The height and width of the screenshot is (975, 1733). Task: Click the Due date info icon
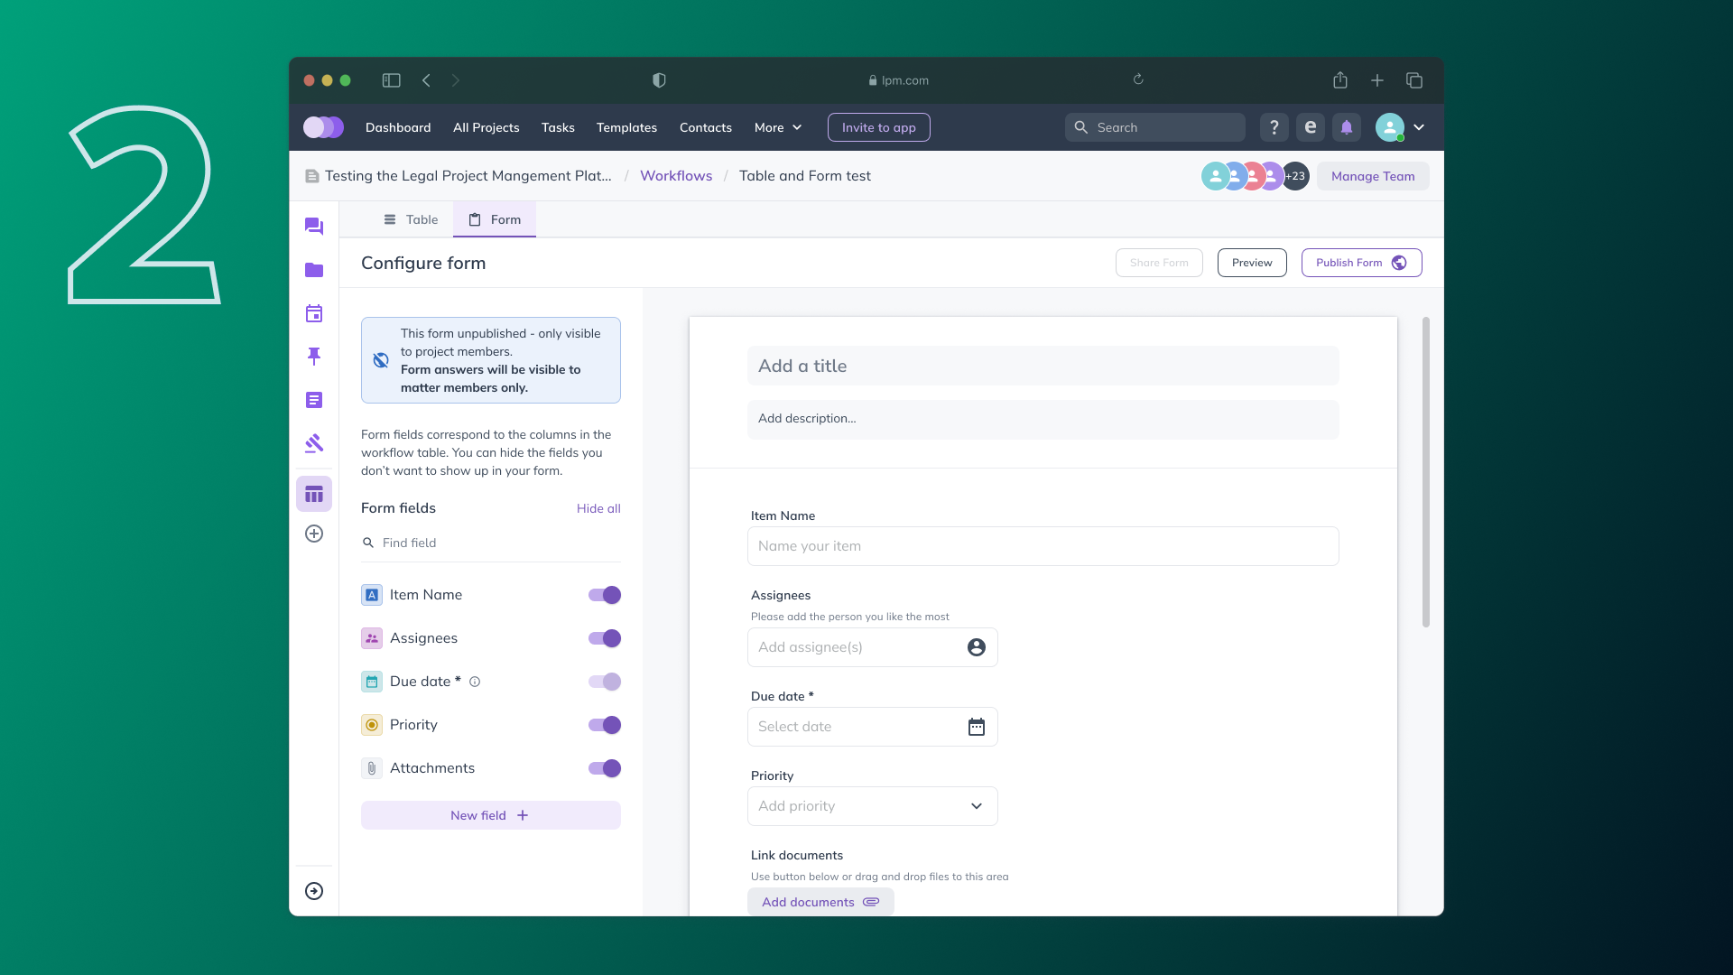point(475,682)
